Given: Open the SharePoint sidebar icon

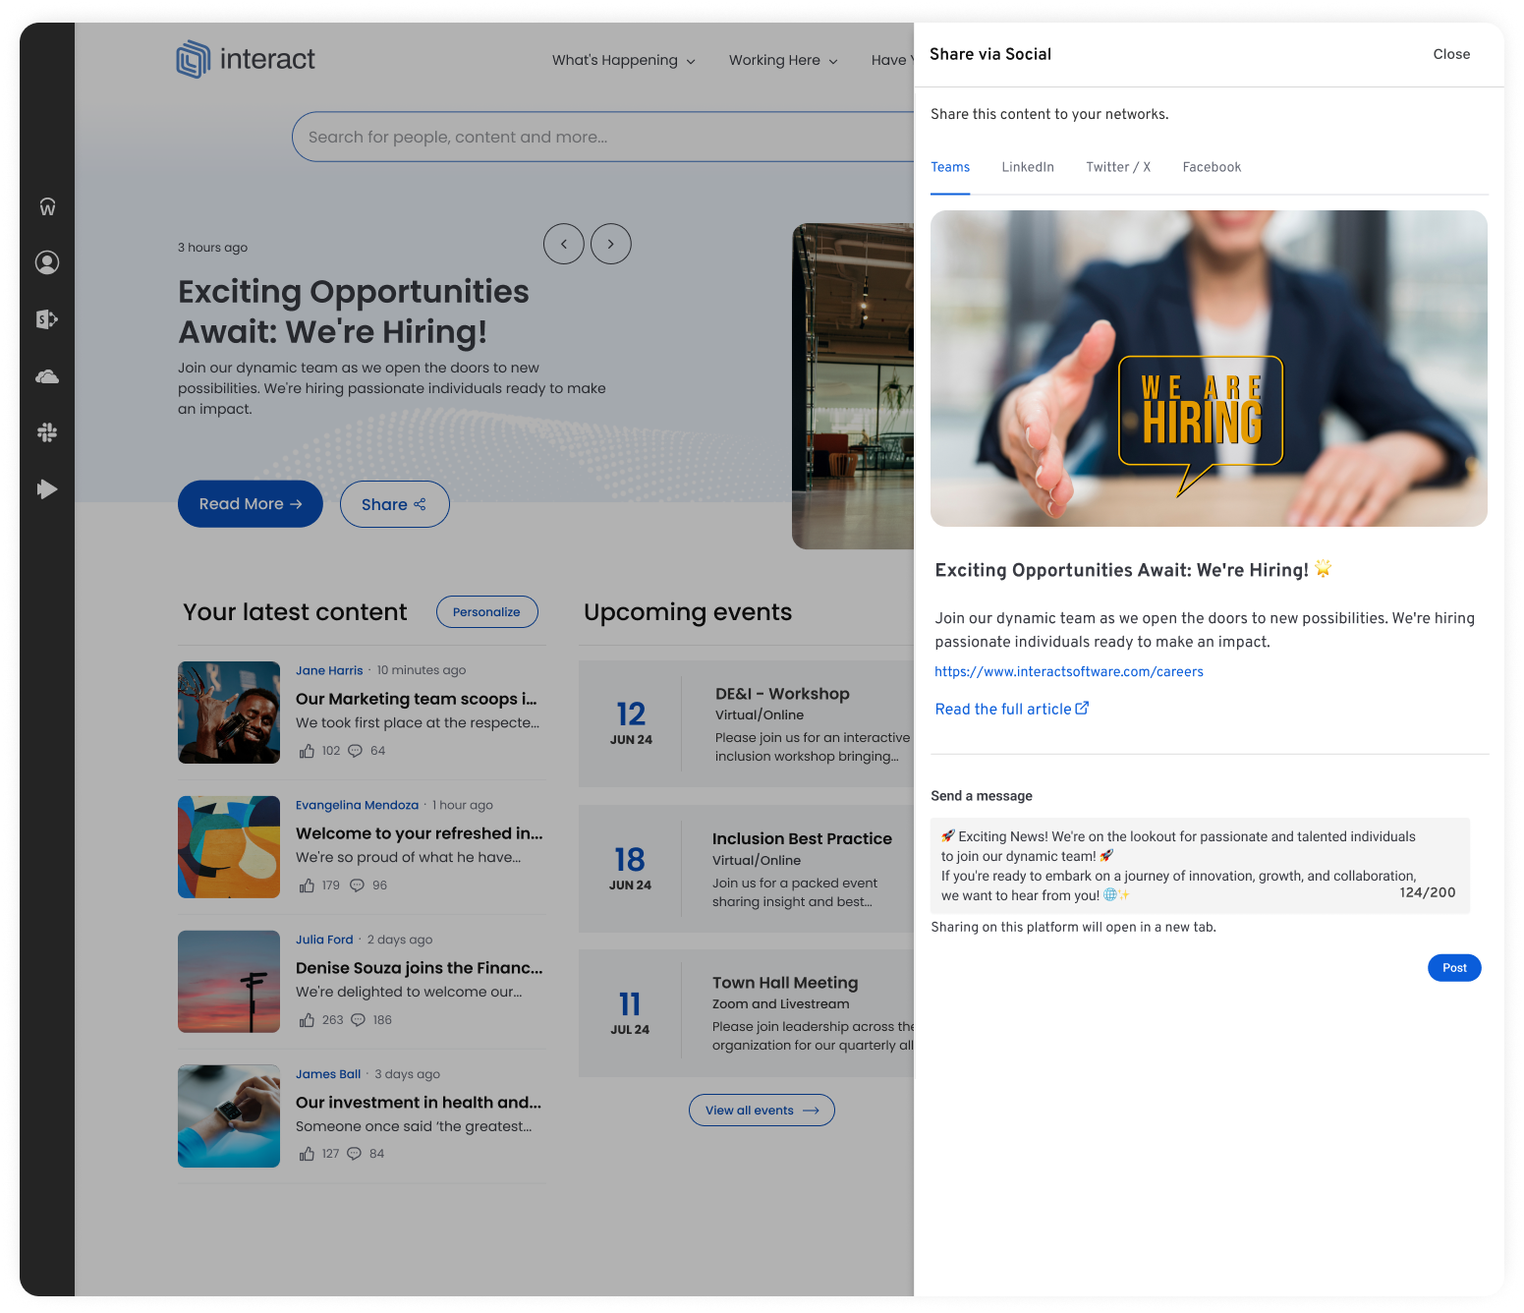Looking at the screenshot, I should pyautogui.click(x=47, y=319).
